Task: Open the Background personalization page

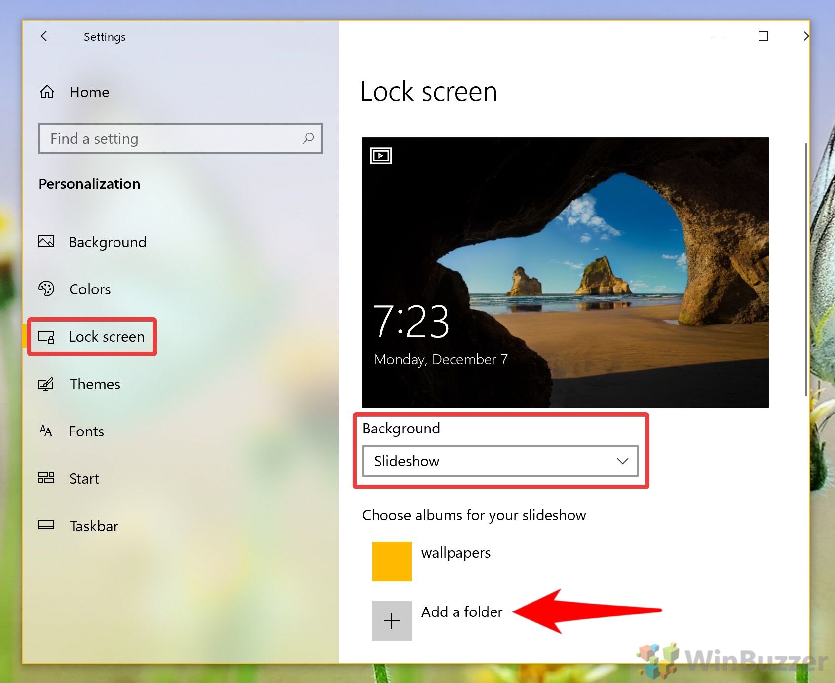Action: pos(108,242)
